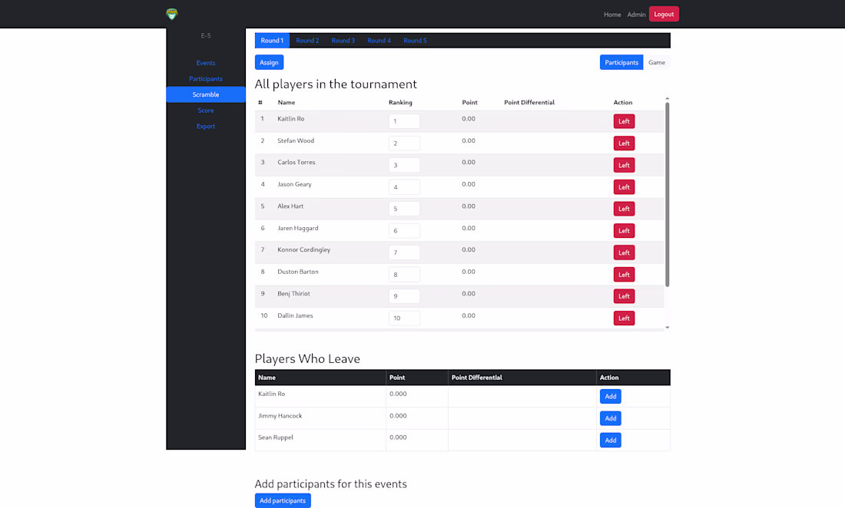Screen dimensions: 845x508
Task: Switch to the Round 3 tab
Action: pyautogui.click(x=343, y=41)
